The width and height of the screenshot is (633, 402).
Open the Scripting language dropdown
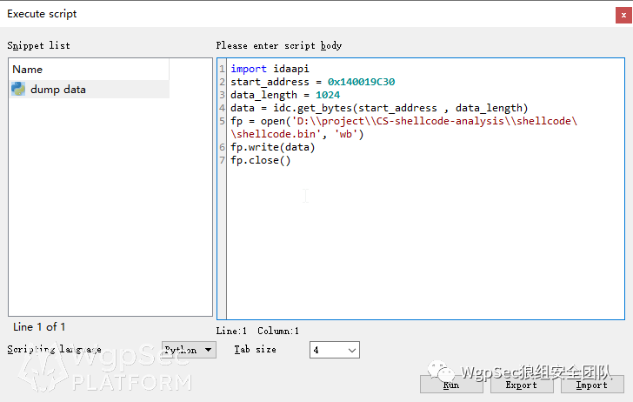click(189, 350)
